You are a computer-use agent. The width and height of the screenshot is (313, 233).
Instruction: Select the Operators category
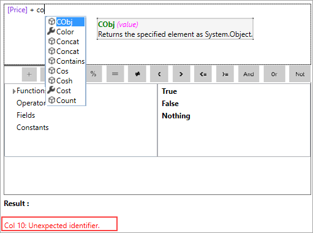[x=31, y=103]
